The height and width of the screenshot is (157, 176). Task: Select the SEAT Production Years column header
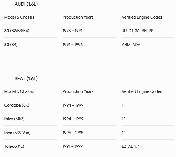[78, 91]
